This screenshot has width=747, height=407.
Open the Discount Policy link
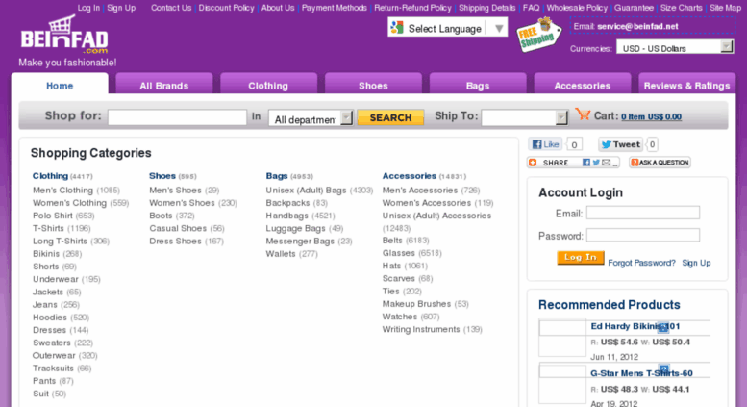pyautogui.click(x=226, y=8)
